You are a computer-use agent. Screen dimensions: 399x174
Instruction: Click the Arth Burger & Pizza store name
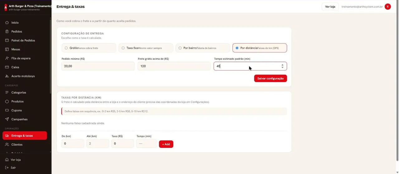30,6
